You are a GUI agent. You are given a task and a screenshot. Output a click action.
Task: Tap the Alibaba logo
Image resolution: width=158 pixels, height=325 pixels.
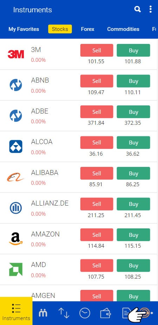16,177
